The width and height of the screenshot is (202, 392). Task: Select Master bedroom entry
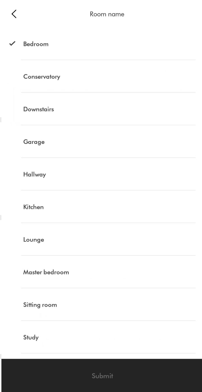tap(101, 272)
